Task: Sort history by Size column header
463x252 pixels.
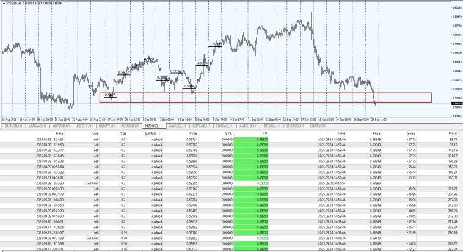Action: (x=114, y=134)
